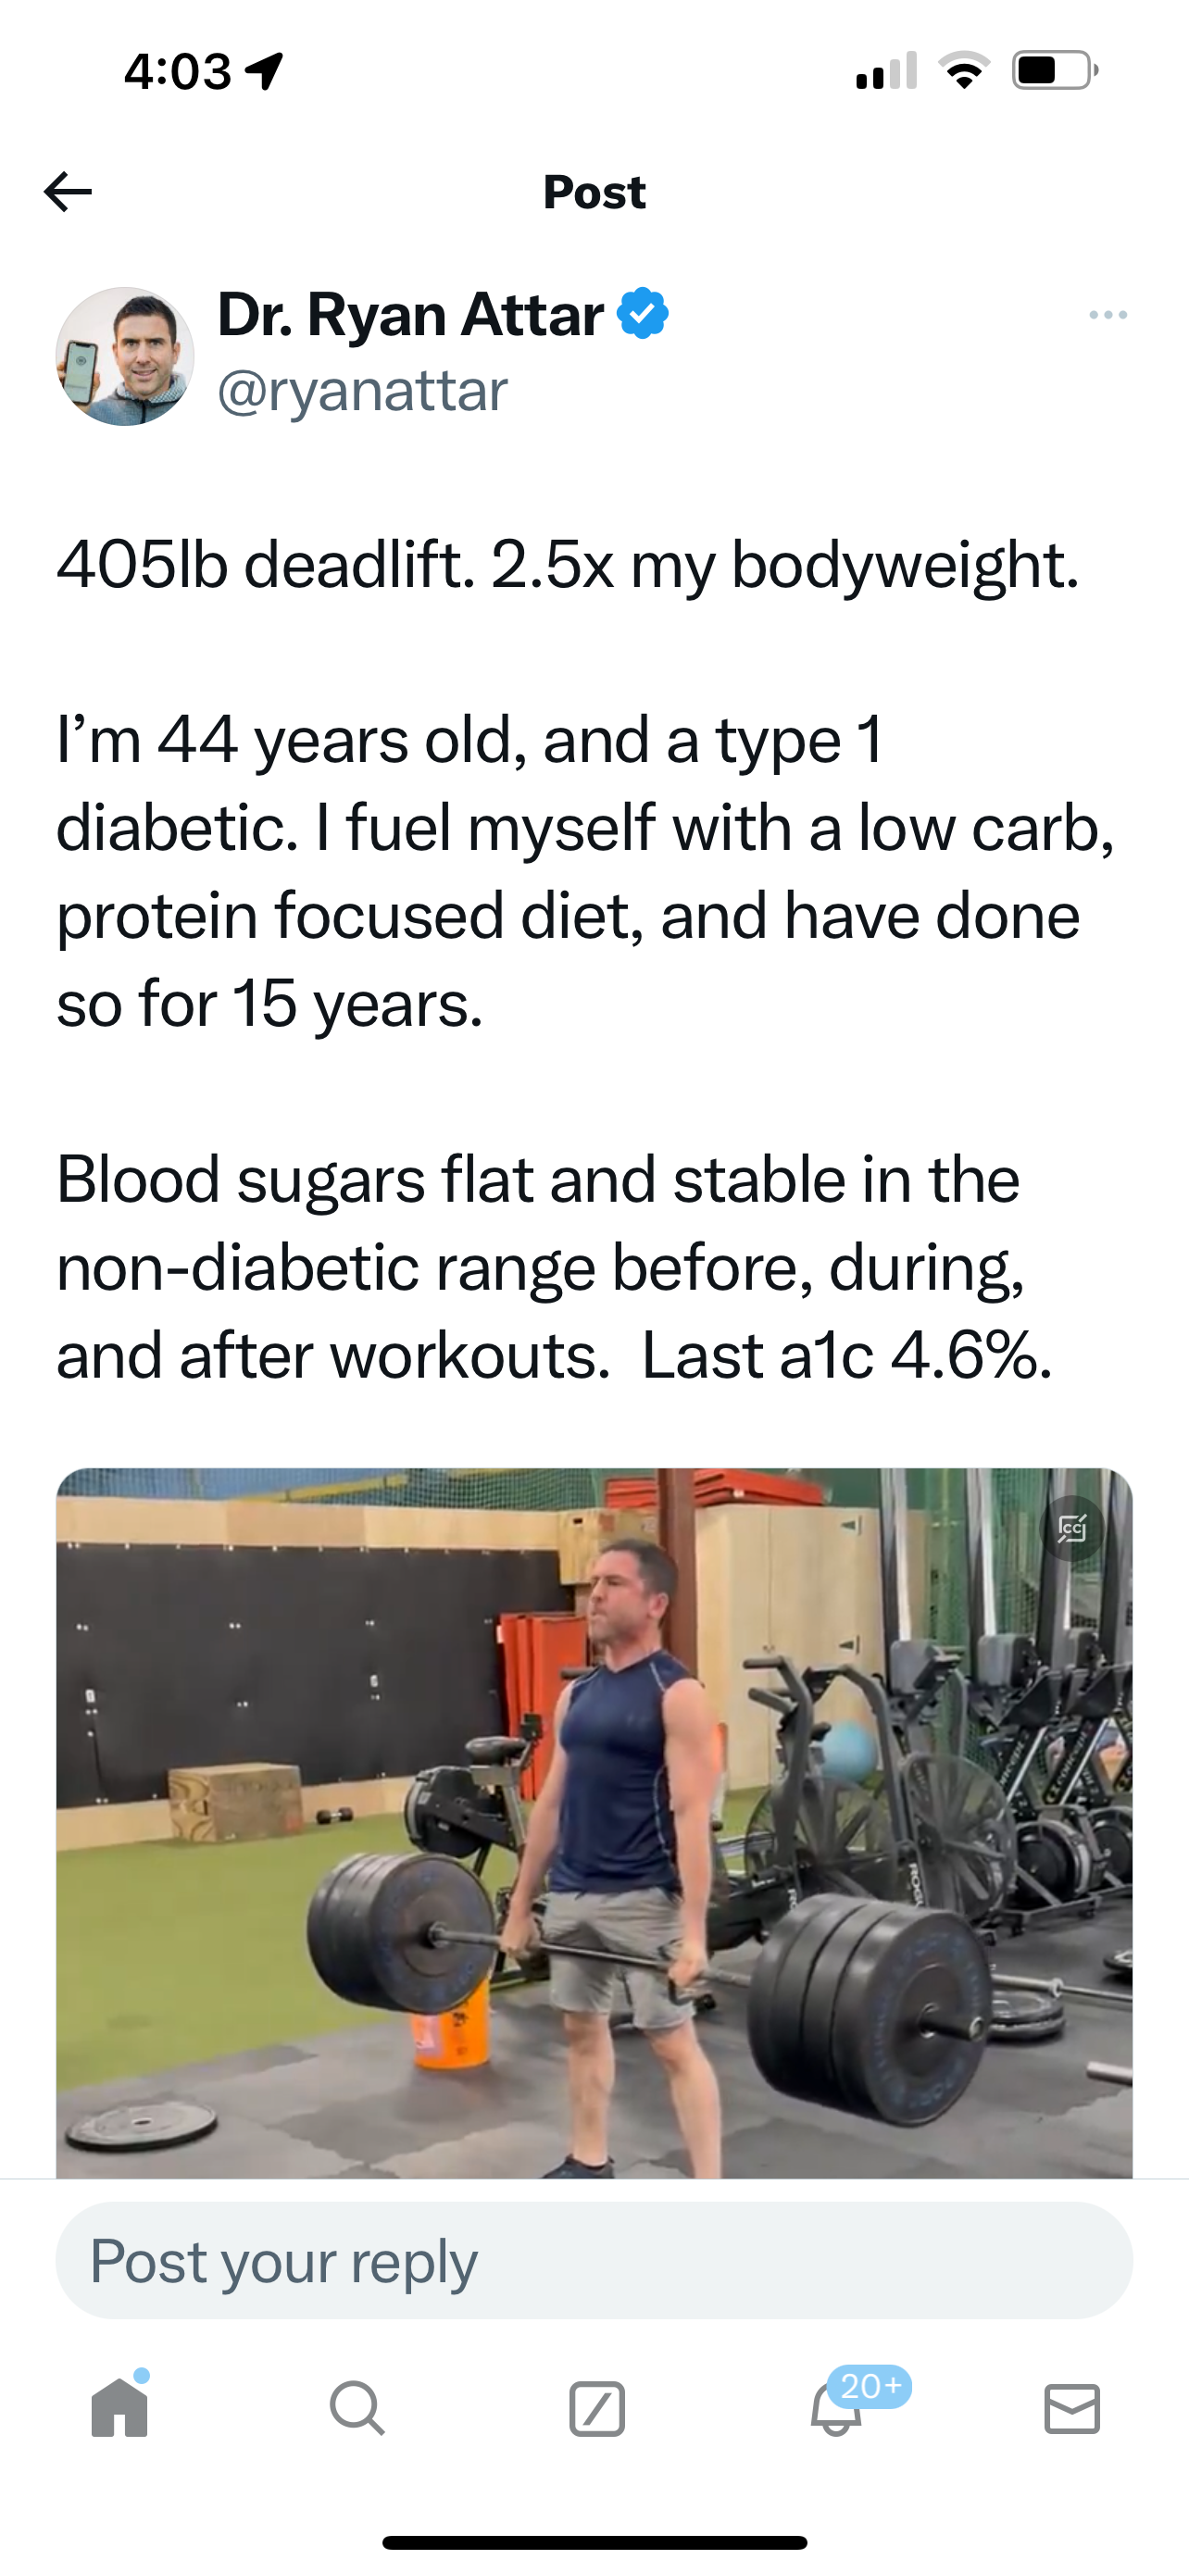Play the 405lb deadlift video

coord(594,1822)
